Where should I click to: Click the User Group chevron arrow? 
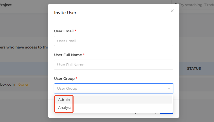click(x=169, y=88)
